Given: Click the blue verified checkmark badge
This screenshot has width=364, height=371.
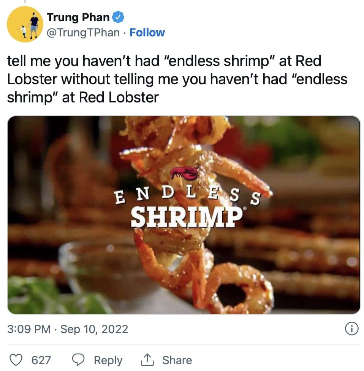Looking at the screenshot, I should click(x=118, y=17).
